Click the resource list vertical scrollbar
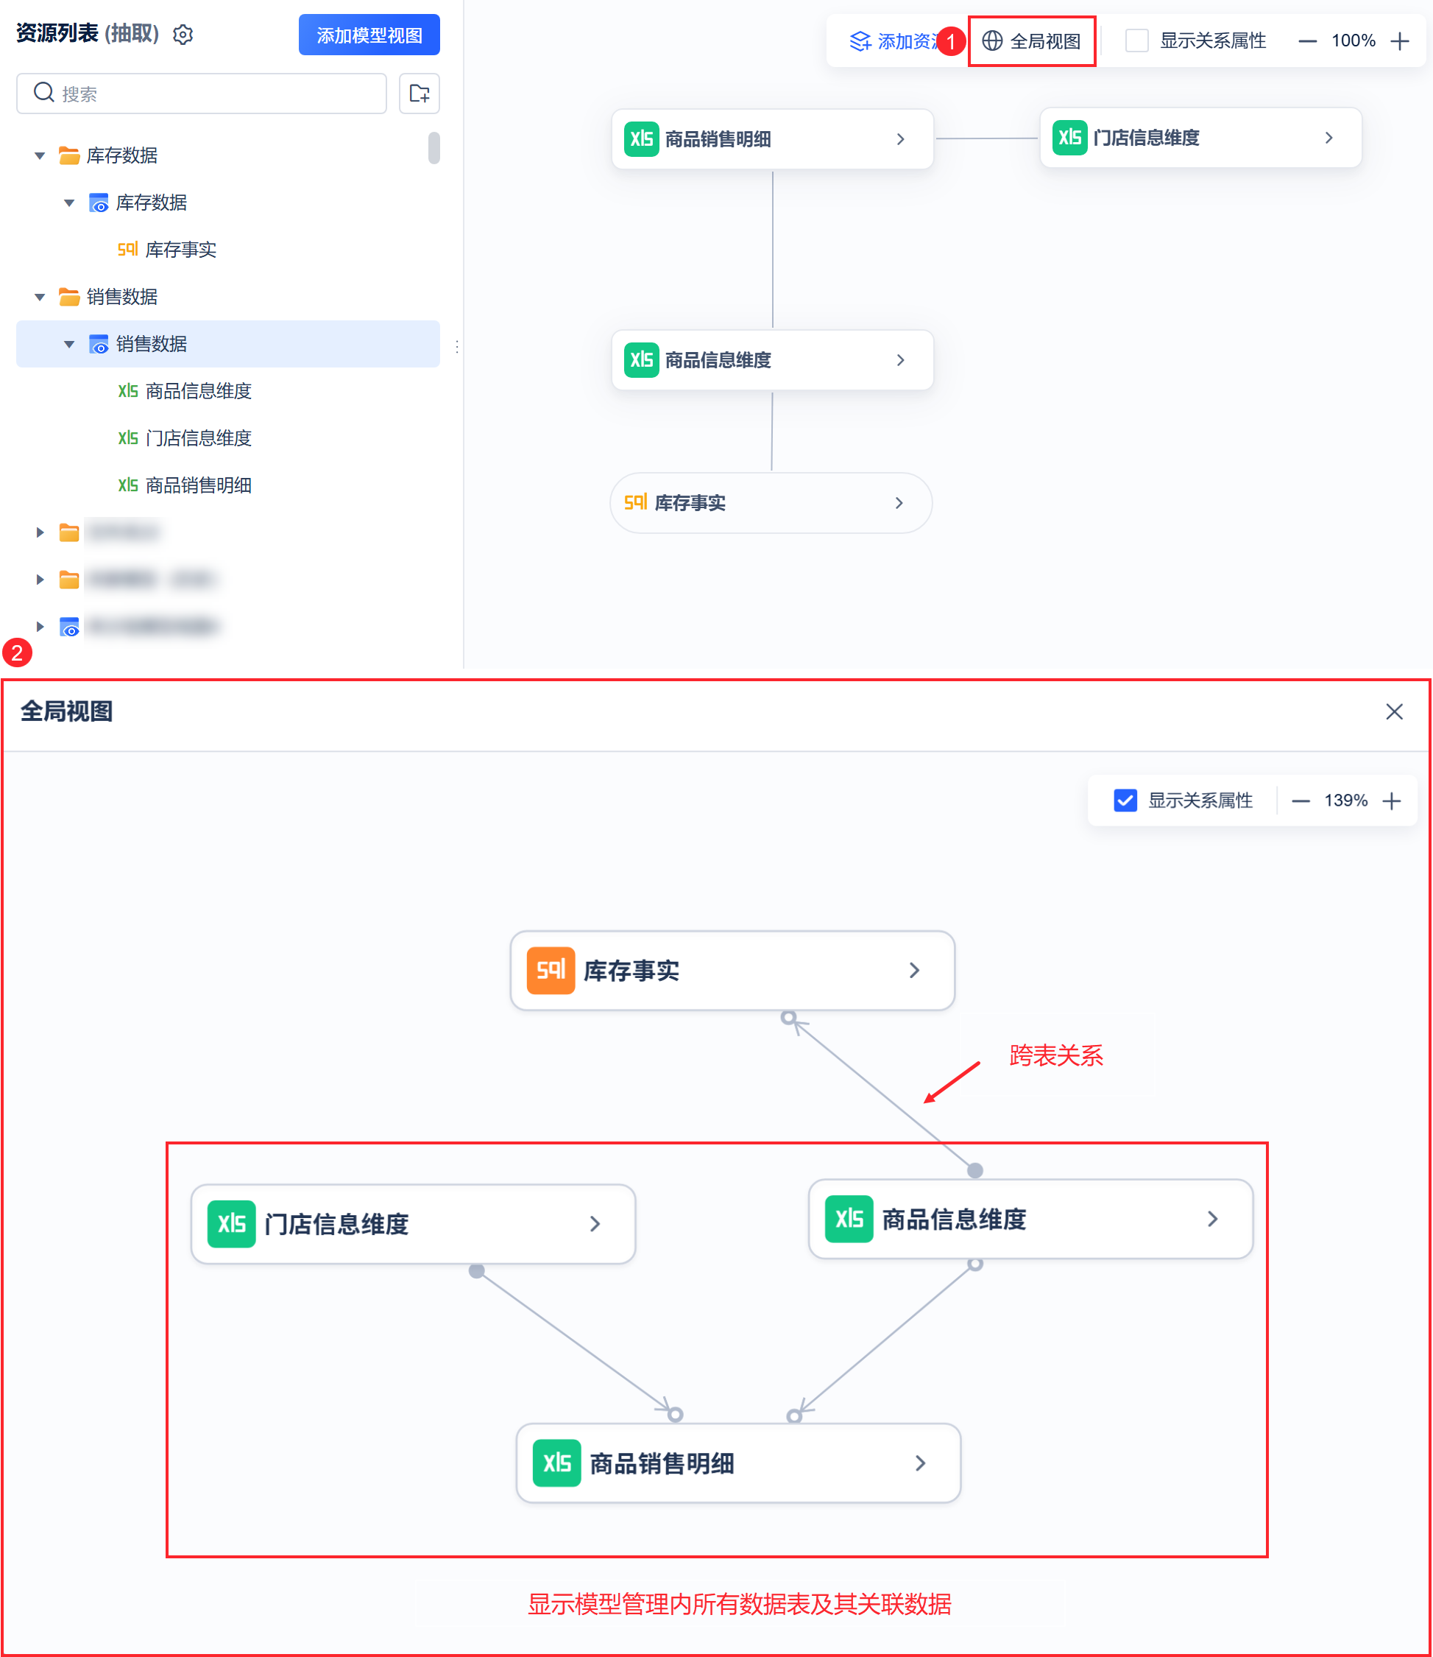 (434, 148)
